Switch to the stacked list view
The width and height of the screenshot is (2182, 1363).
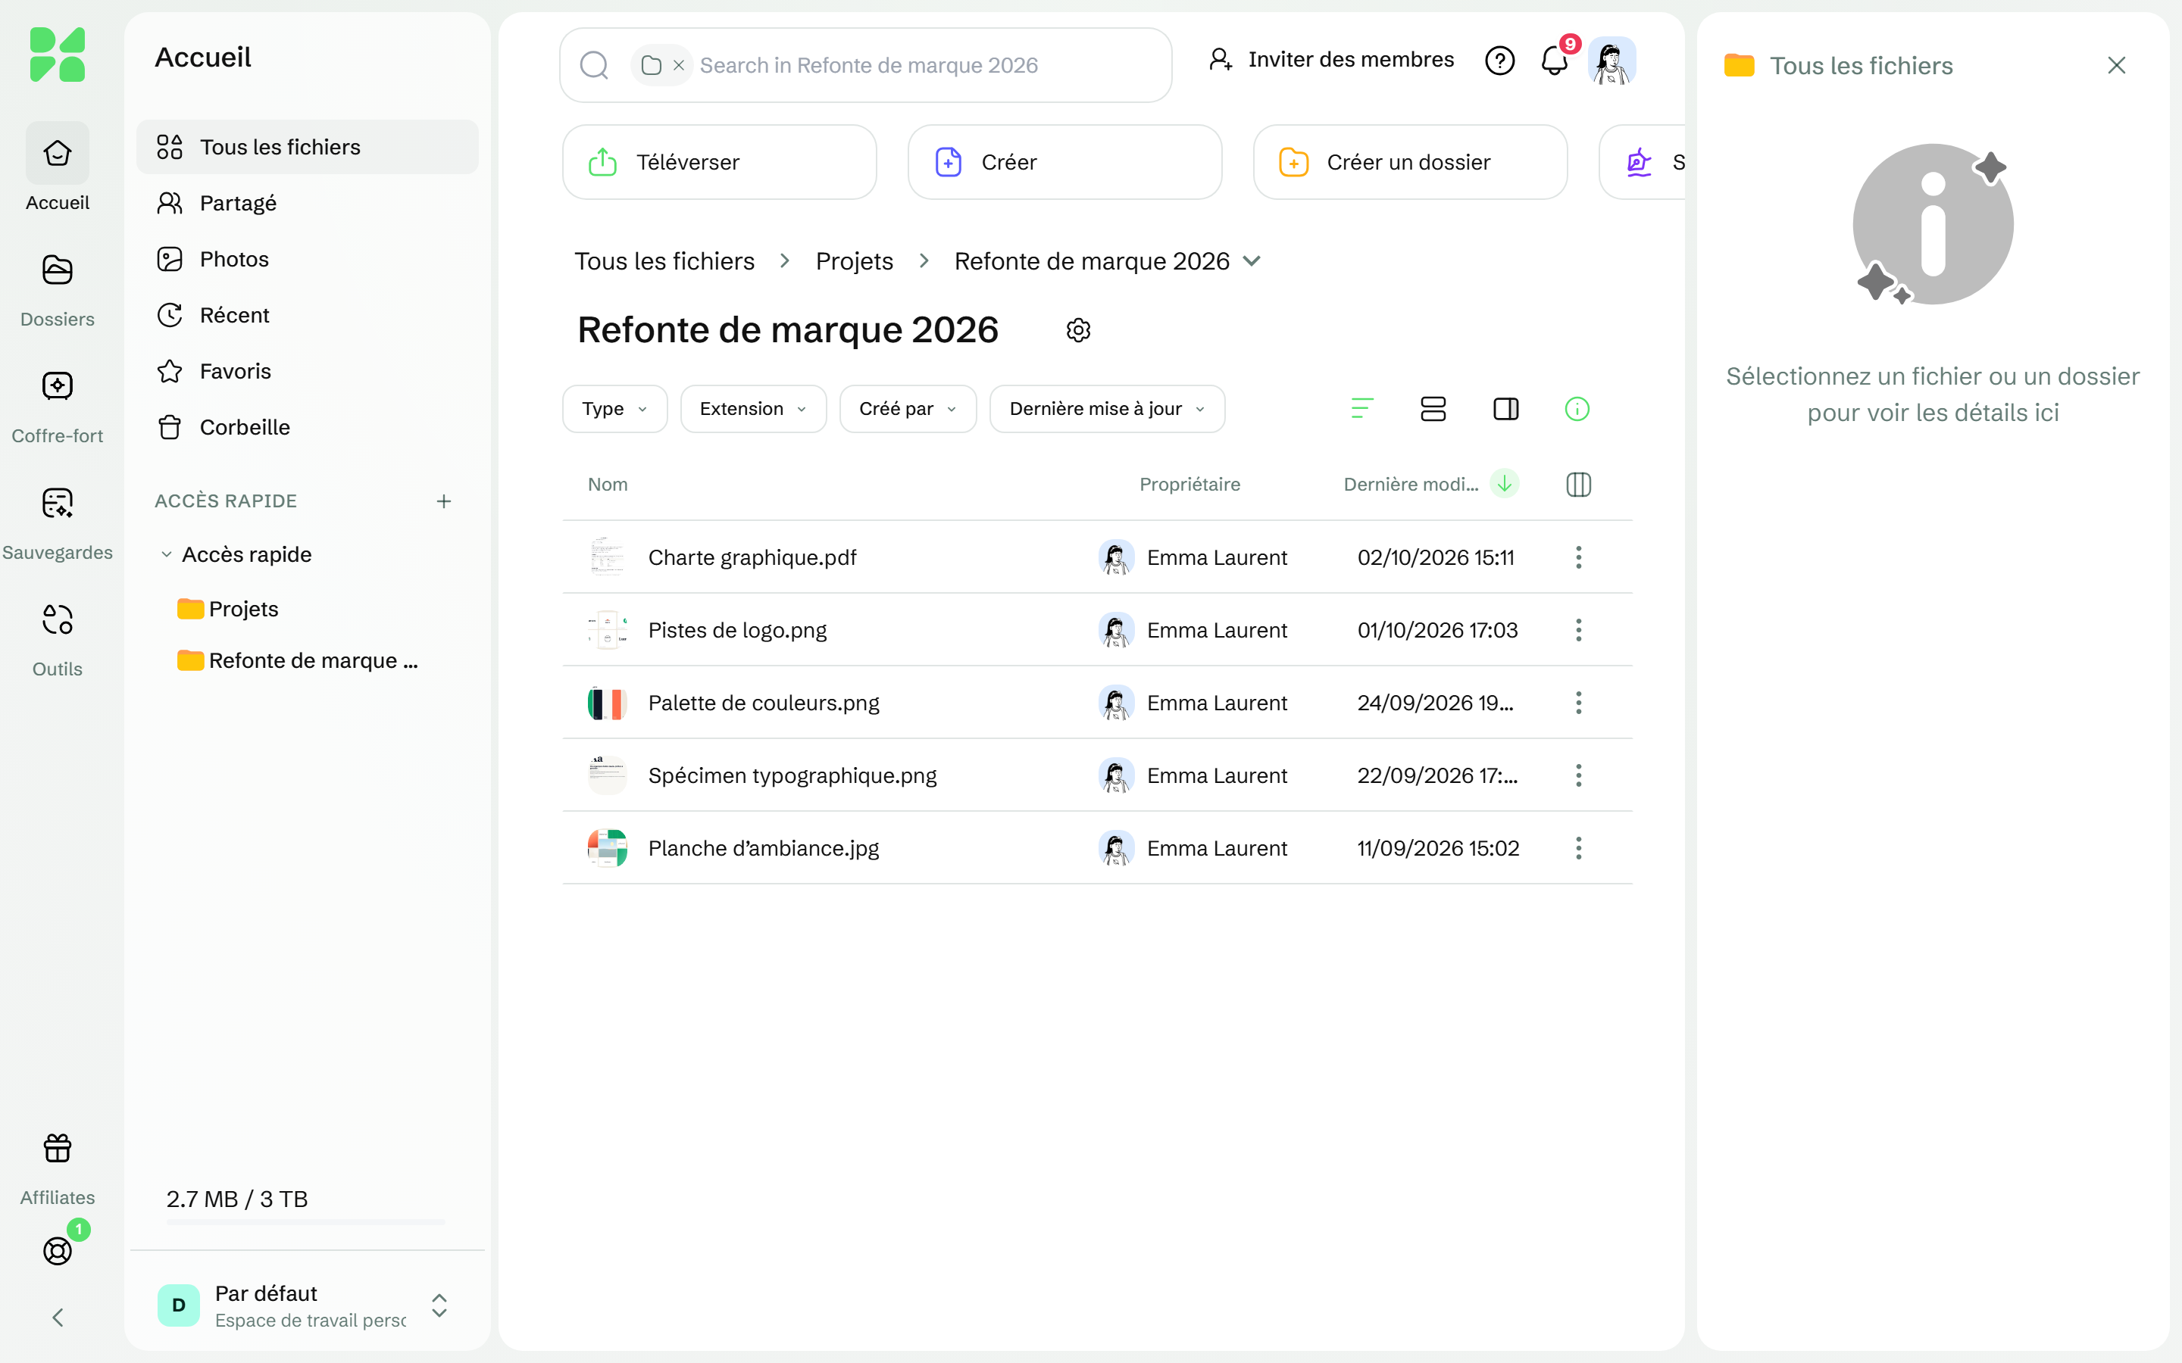(x=1433, y=409)
